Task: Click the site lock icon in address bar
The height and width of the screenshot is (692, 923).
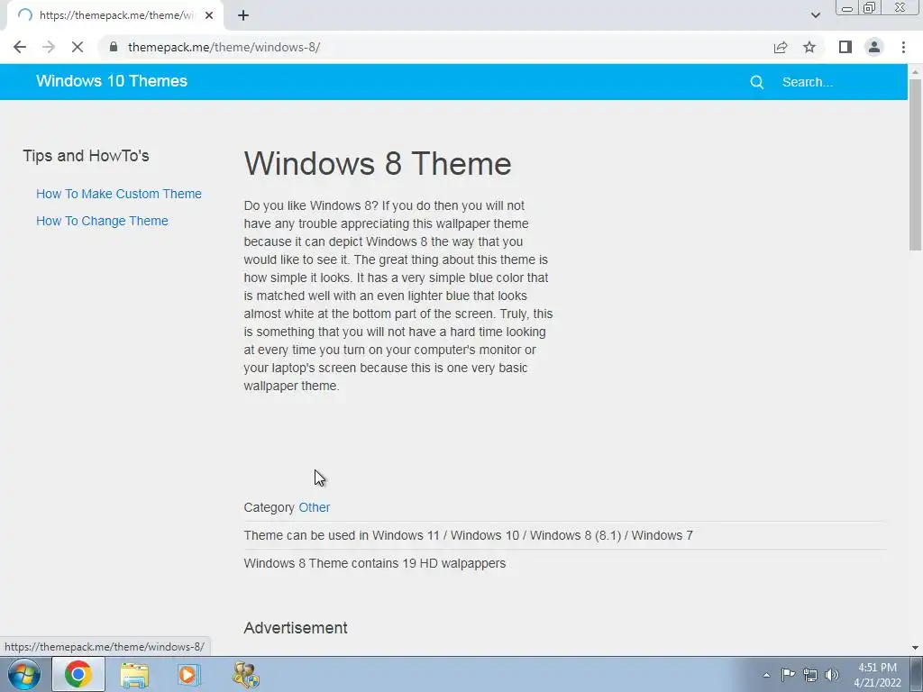Action: (114, 47)
